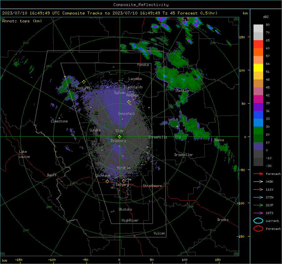Click the green swatch above 20 dBZ
This screenshot has width=282, height=264.
258,130
